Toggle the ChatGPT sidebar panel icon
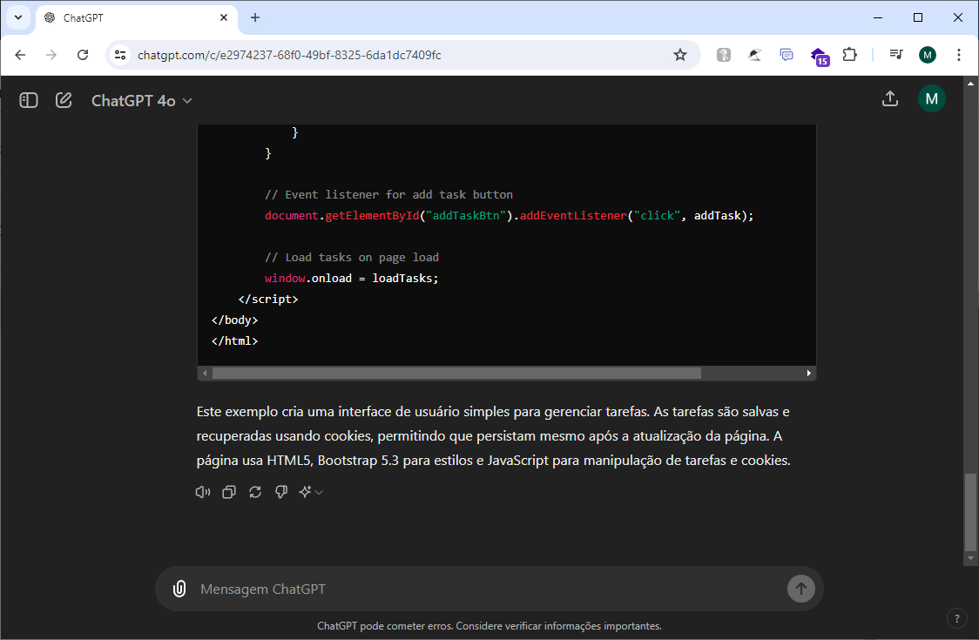The image size is (979, 640). 29,100
